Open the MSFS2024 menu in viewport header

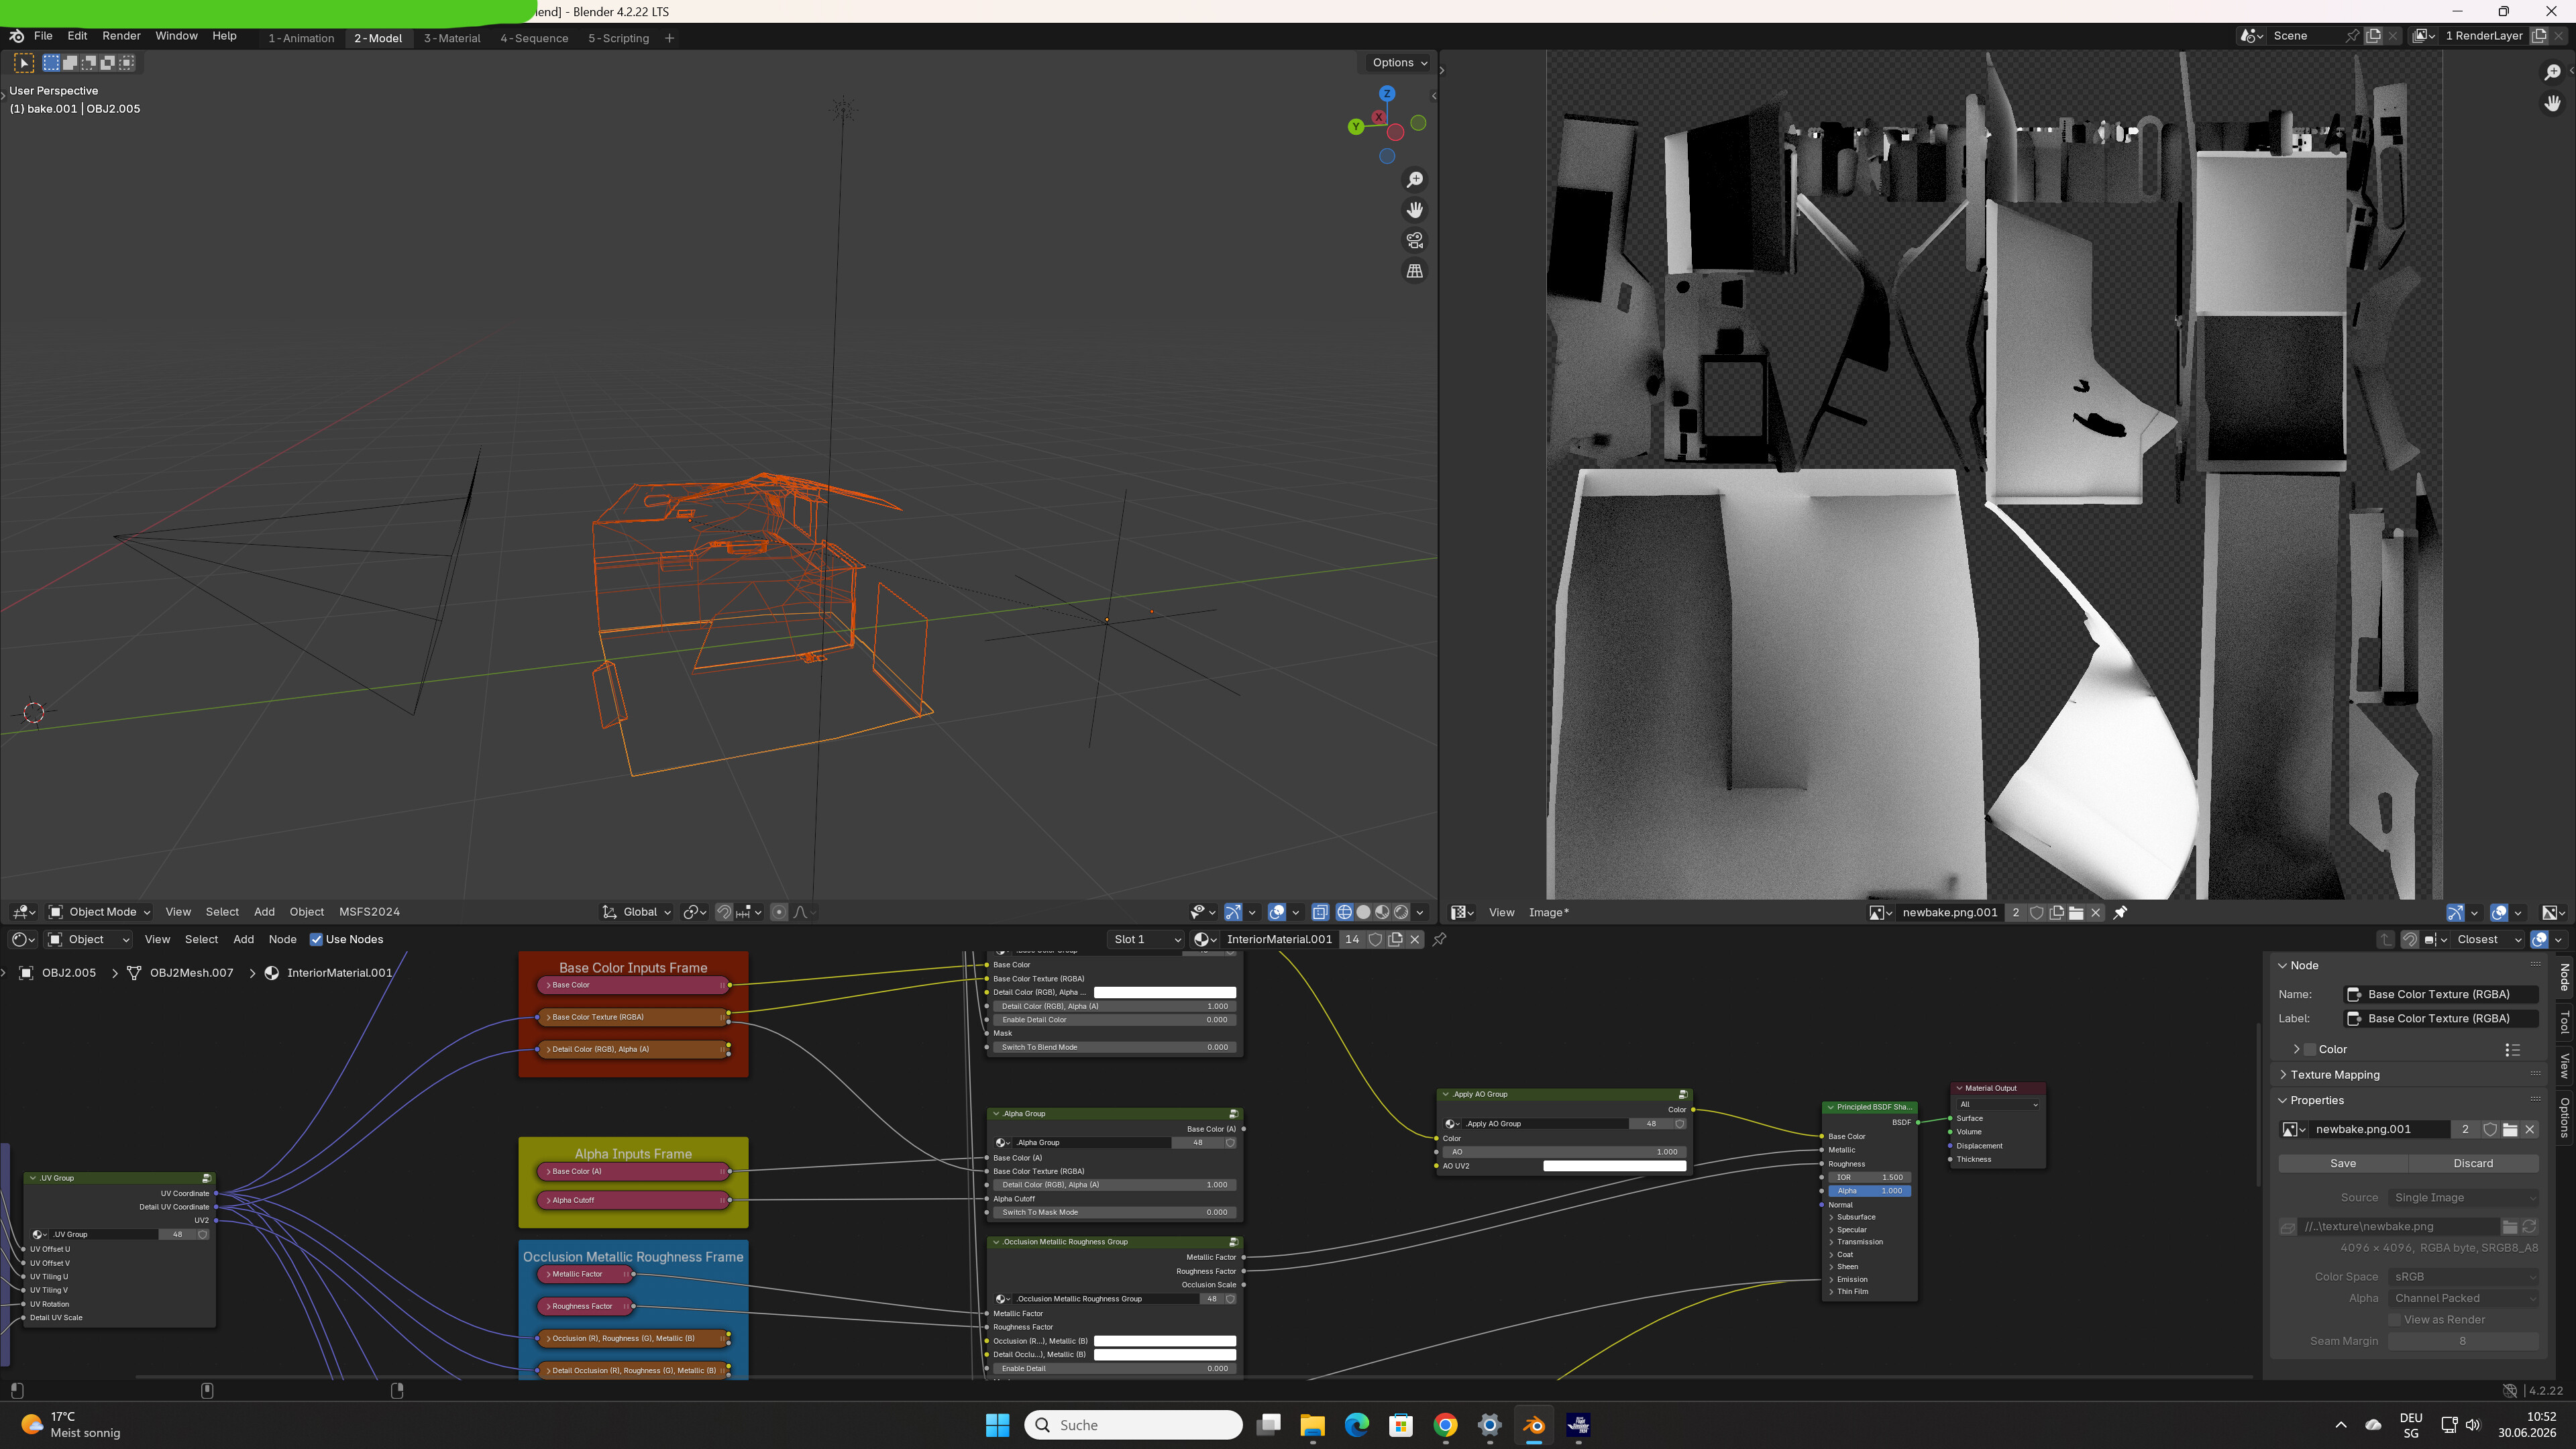[369, 912]
